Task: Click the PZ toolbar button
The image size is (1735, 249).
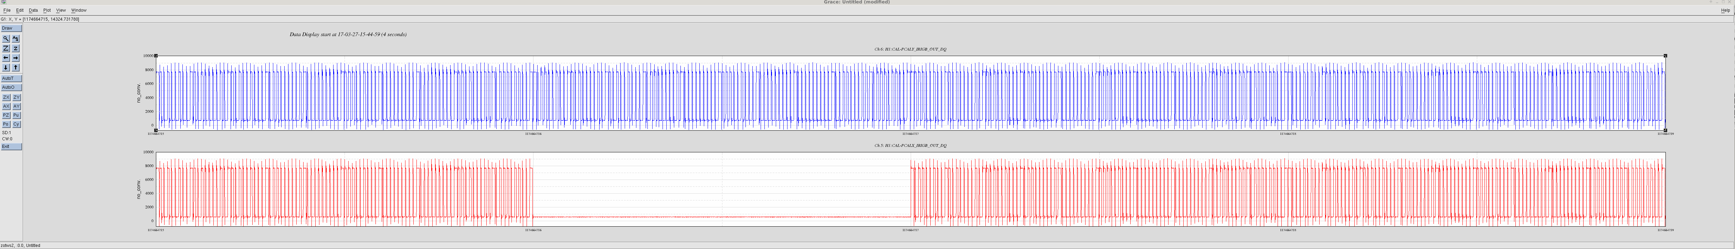Action: coord(6,115)
